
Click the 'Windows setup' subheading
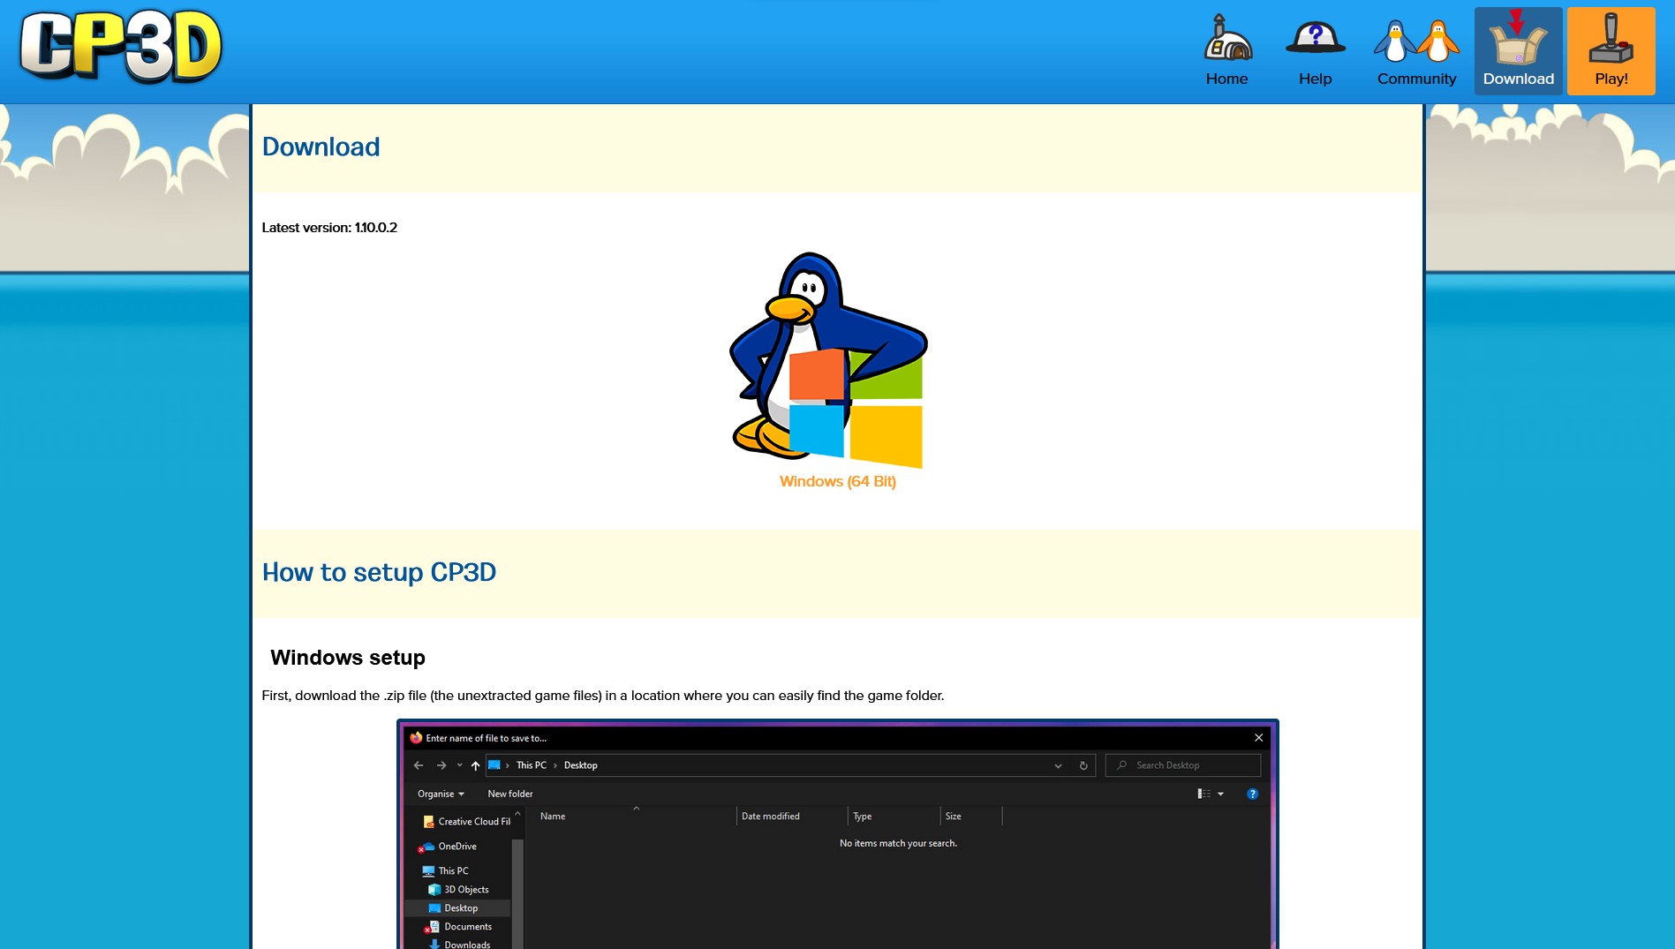click(x=348, y=658)
